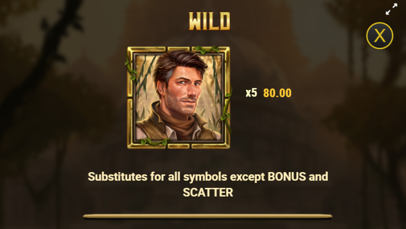The height and width of the screenshot is (229, 406).
Task: Click the gold horizontal divider bar
Action: pos(207,216)
